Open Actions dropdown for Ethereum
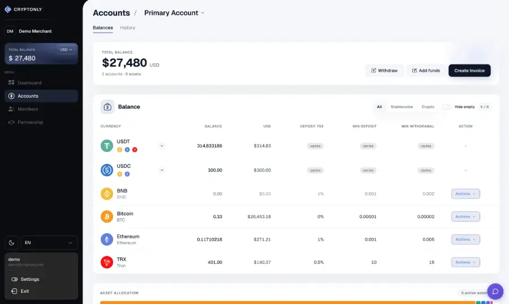509x304 pixels. 465,240
